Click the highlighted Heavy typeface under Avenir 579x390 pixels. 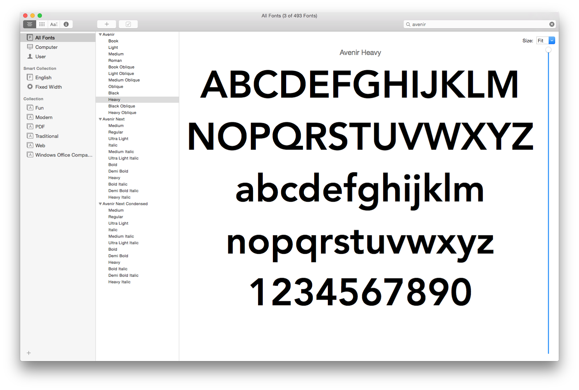pyautogui.click(x=138, y=100)
